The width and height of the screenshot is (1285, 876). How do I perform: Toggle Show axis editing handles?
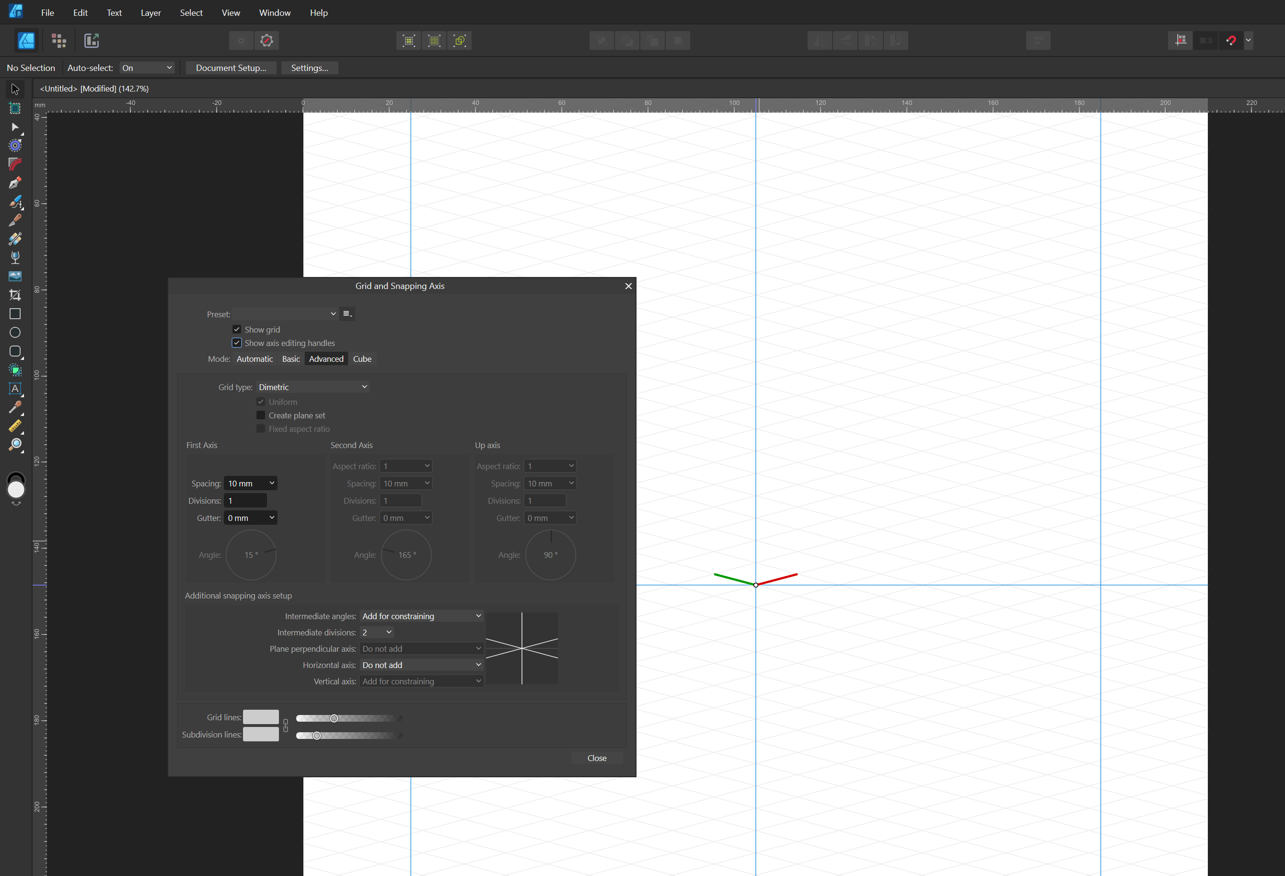237,343
